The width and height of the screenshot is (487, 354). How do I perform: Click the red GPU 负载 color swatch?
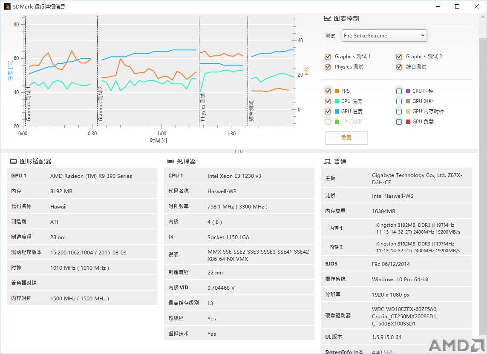(408, 122)
